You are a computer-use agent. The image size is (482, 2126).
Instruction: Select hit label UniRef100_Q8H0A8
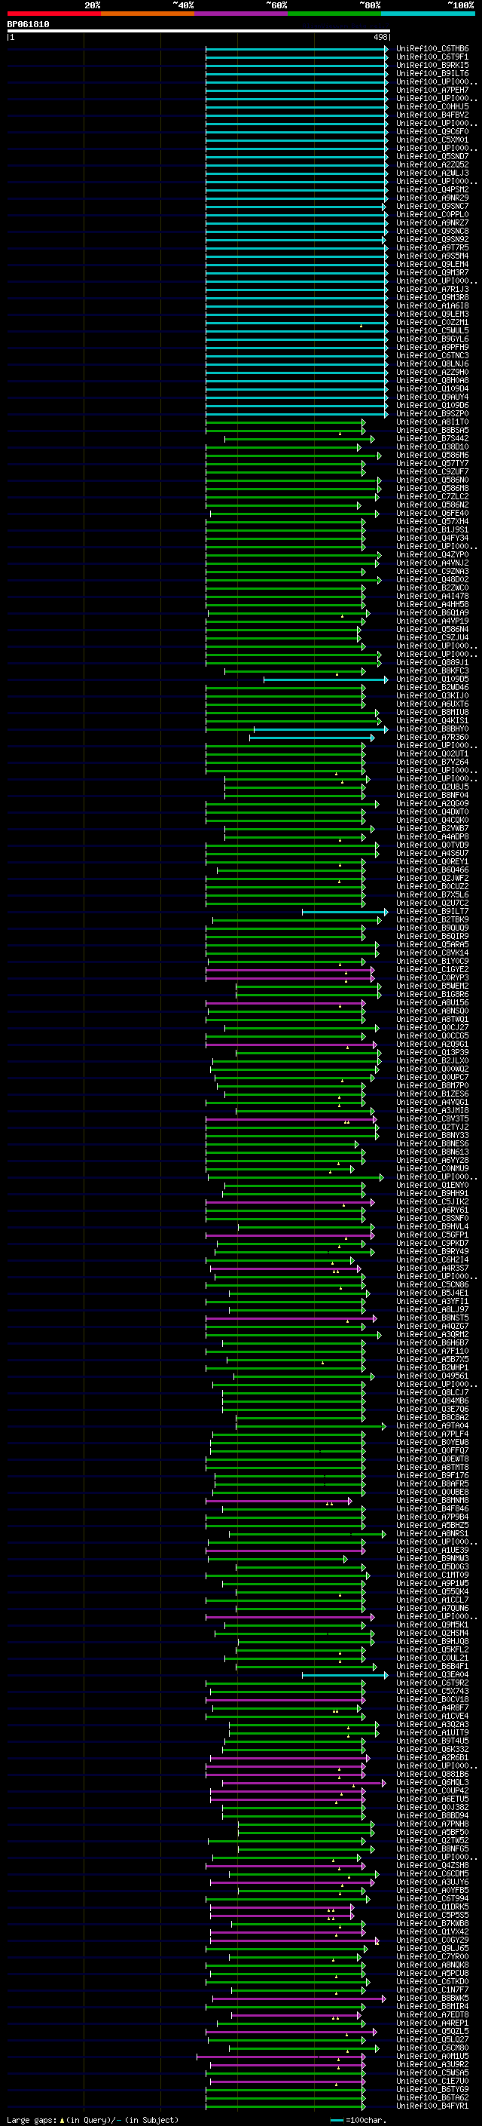432,380
